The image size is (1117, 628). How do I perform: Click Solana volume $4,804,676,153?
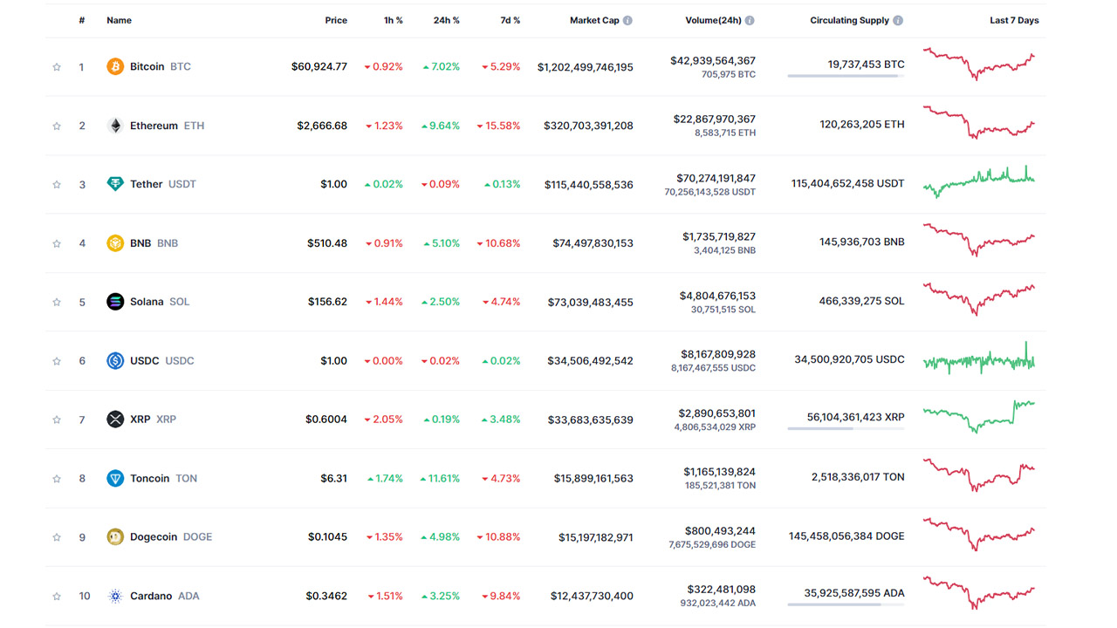(x=717, y=296)
